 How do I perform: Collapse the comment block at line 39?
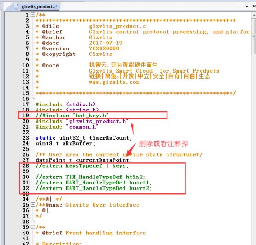pos(33,227)
